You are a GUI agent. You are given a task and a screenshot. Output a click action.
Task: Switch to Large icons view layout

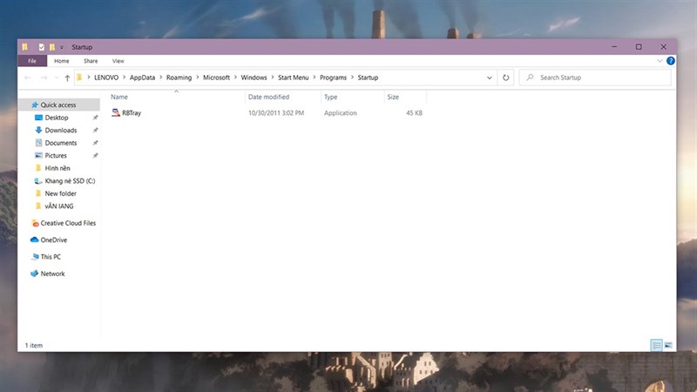(668, 345)
